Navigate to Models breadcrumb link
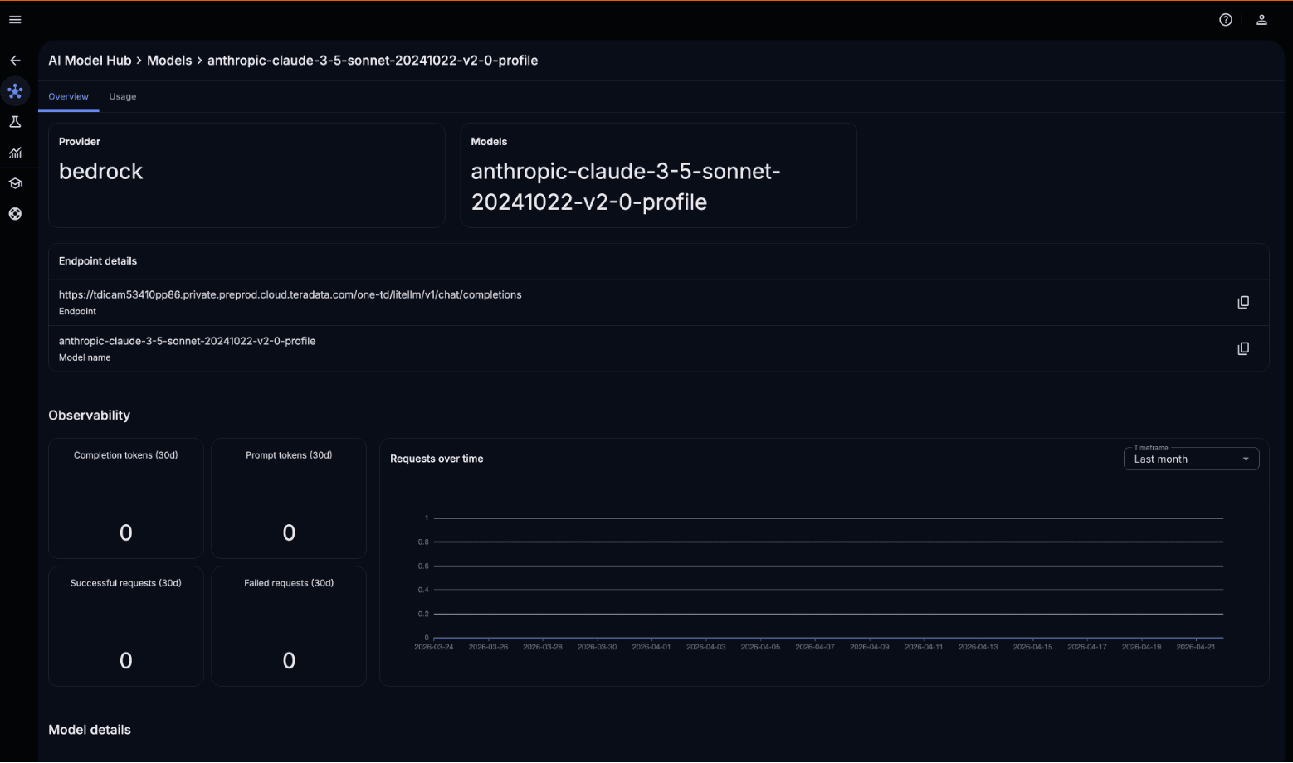Image resolution: width=1293 pixels, height=763 pixels. [x=169, y=61]
